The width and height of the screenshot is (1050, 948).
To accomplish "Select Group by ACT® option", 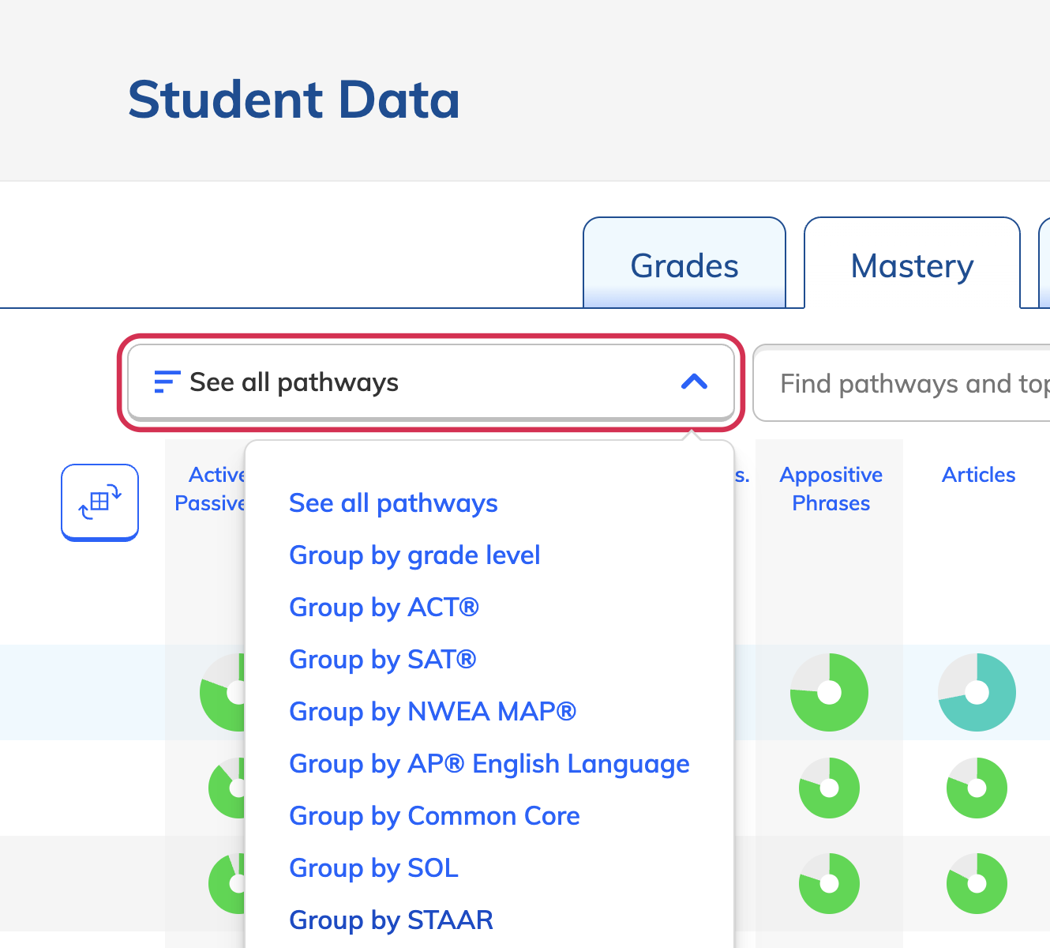I will [384, 608].
